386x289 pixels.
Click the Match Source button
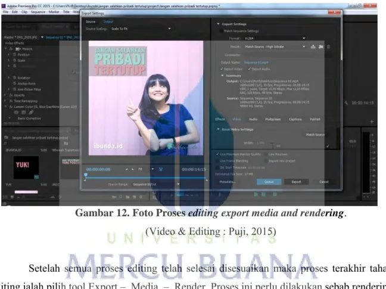pos(315,135)
